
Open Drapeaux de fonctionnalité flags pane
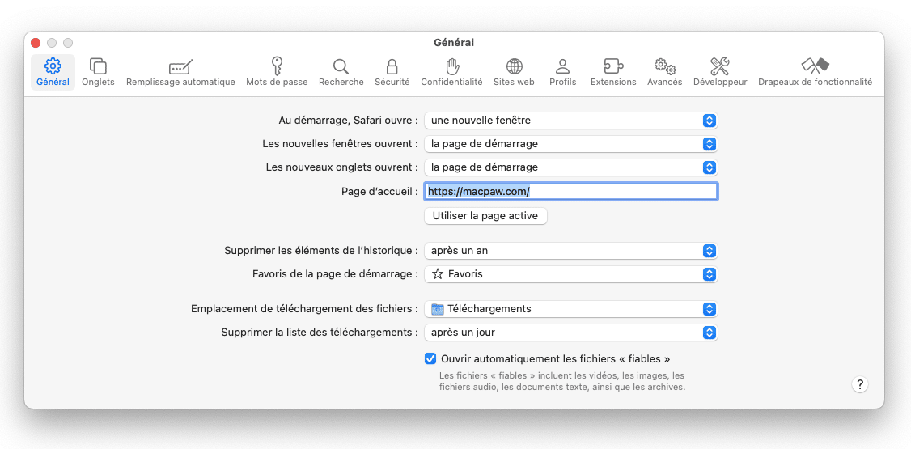coord(816,73)
